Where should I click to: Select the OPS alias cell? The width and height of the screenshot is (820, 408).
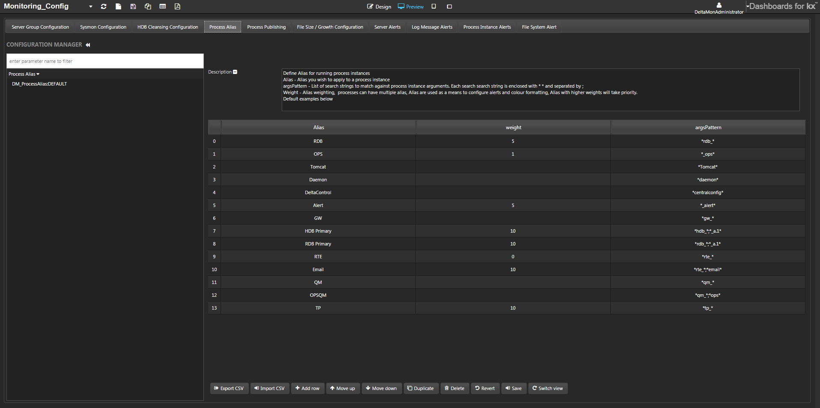[x=318, y=154]
